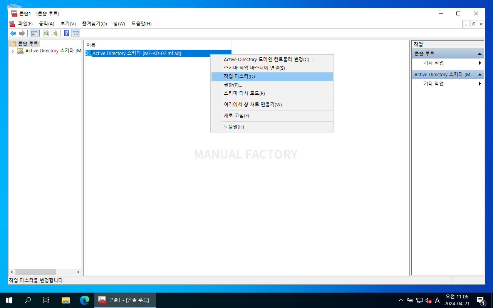Open the 보기(V) menu
Image resolution: width=493 pixels, height=308 pixels.
click(x=68, y=24)
